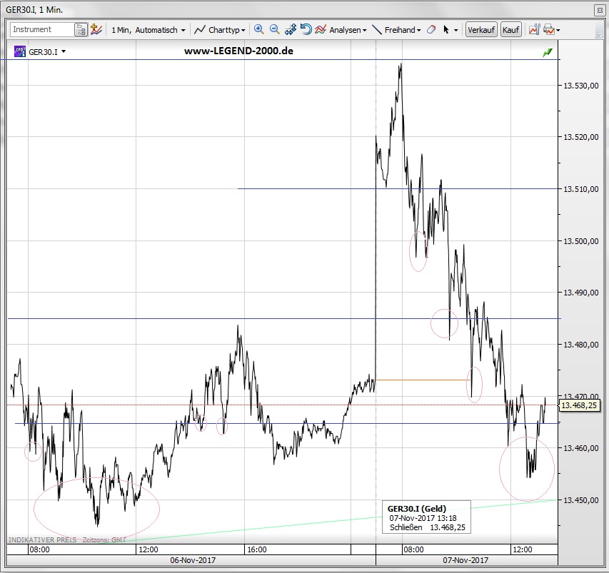
Task: Click the Kauf button
Action: [x=510, y=30]
